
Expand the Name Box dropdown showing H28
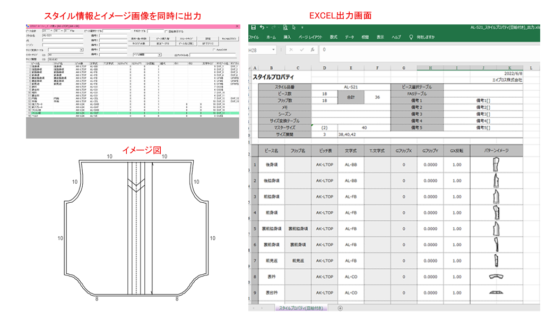click(x=273, y=50)
